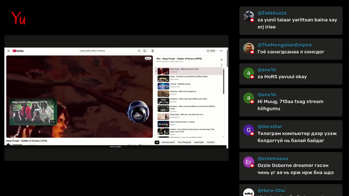349x196 pixels.
Task: Click the Mix playlist panel scrollbar
Action: (x=224, y=82)
